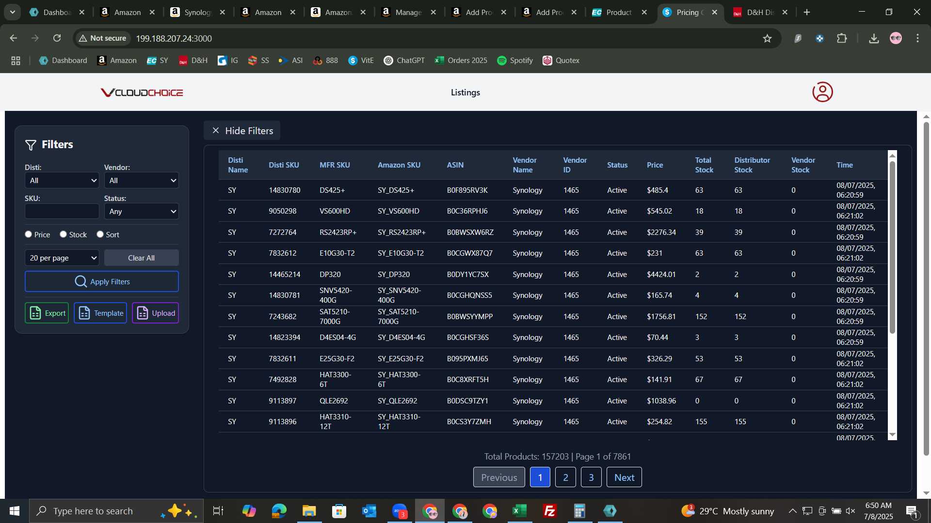
Task: Reload the page with the refresh icon
Action: pos(57,38)
